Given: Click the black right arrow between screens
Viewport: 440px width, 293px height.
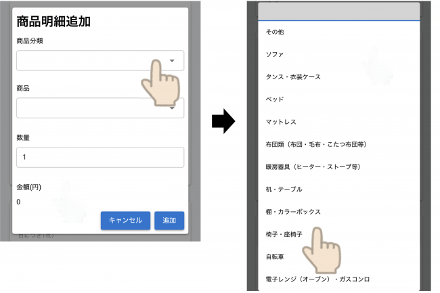Looking at the screenshot, I should coord(223,122).
